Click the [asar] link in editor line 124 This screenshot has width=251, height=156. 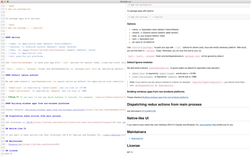click(x=26, y=50)
